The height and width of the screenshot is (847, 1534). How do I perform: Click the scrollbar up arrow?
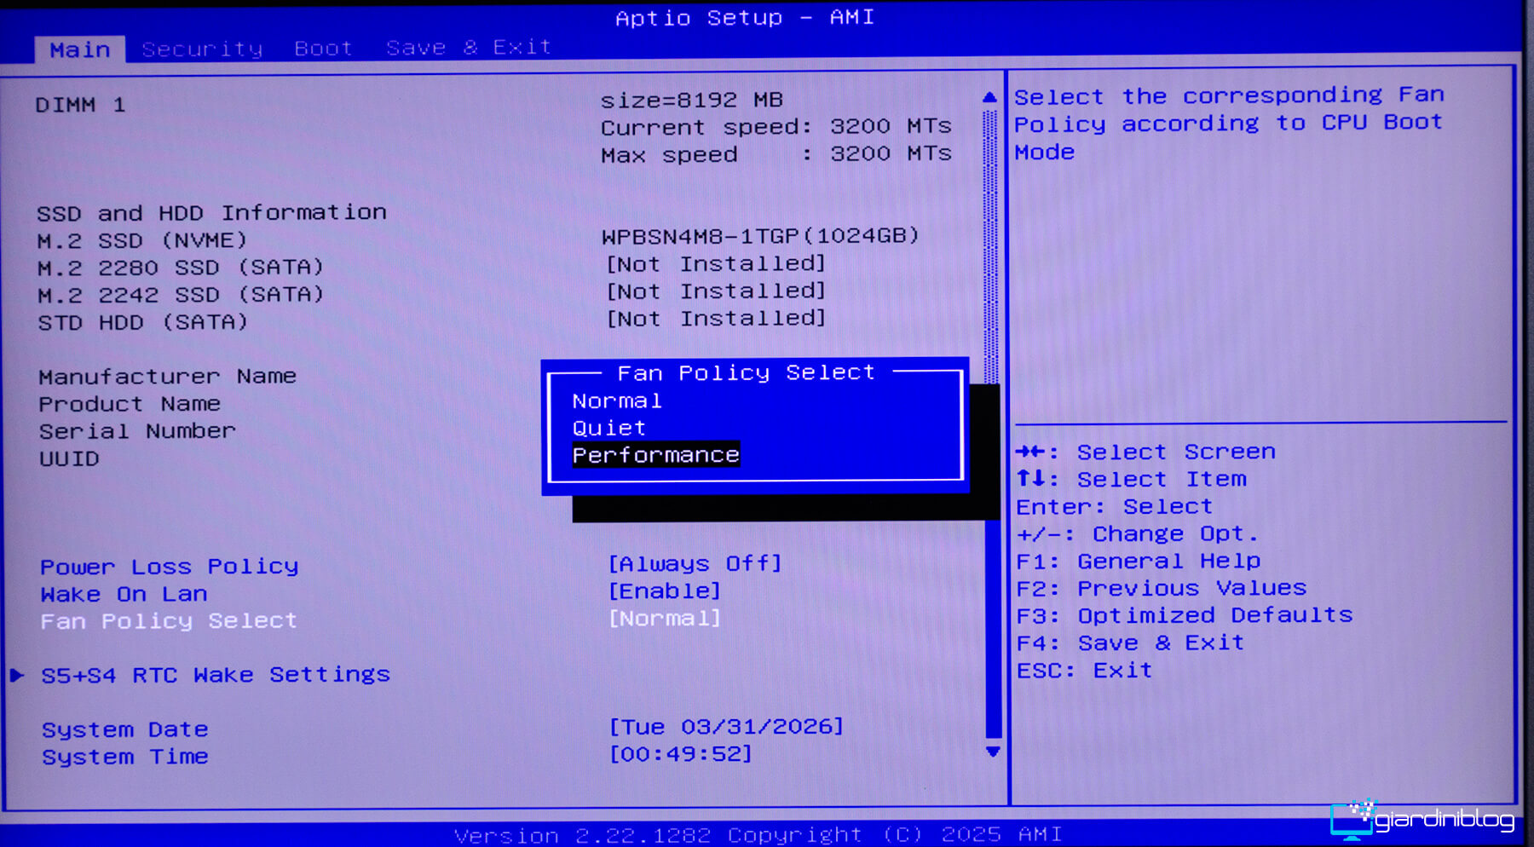click(x=989, y=98)
